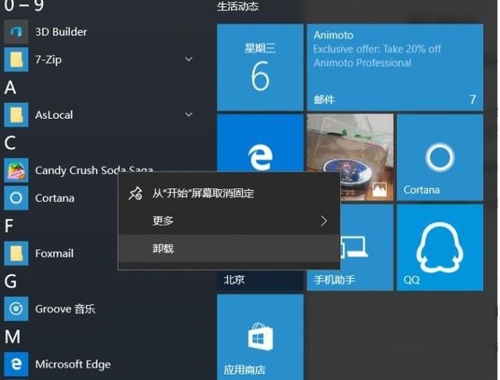Open the 3D Builder app icon
Screen dimensions: 500x380
pos(16,32)
